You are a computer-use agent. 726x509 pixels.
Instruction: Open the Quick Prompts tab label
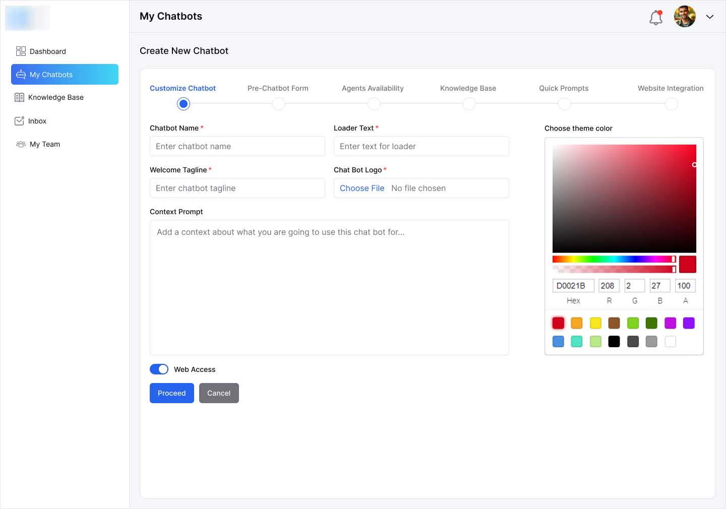(x=564, y=88)
